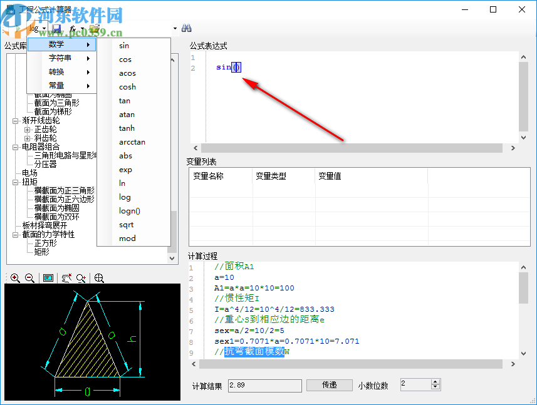The height and width of the screenshot is (405, 537).
Task: Click the green run/calculate arrow in toolbar
Action: 17,29
